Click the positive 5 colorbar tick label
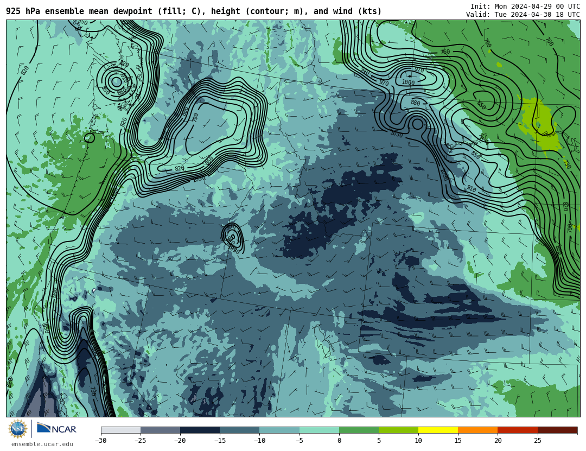 (379, 441)
